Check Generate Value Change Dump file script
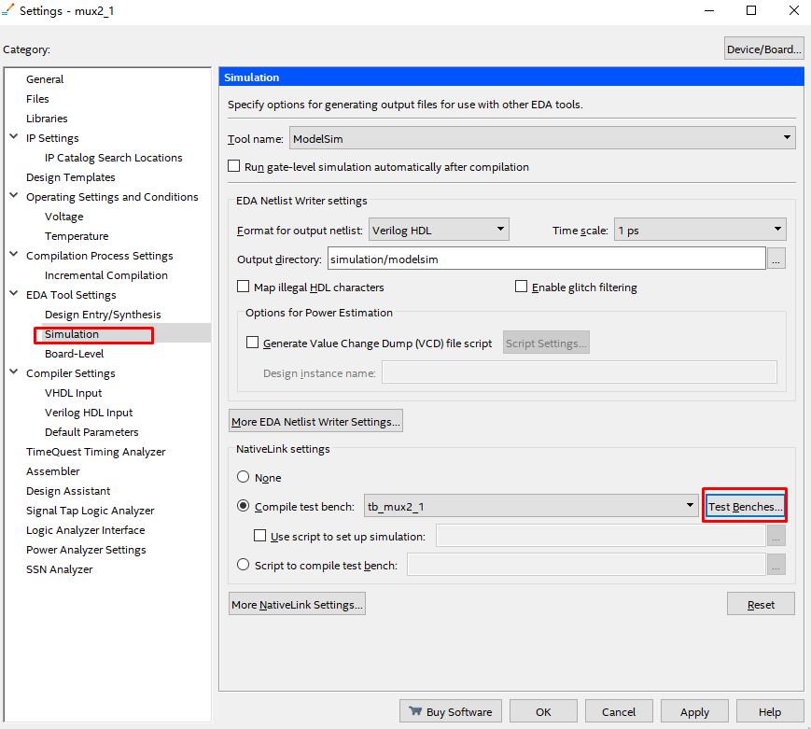Image resolution: width=811 pixels, height=729 pixels. pos(252,343)
